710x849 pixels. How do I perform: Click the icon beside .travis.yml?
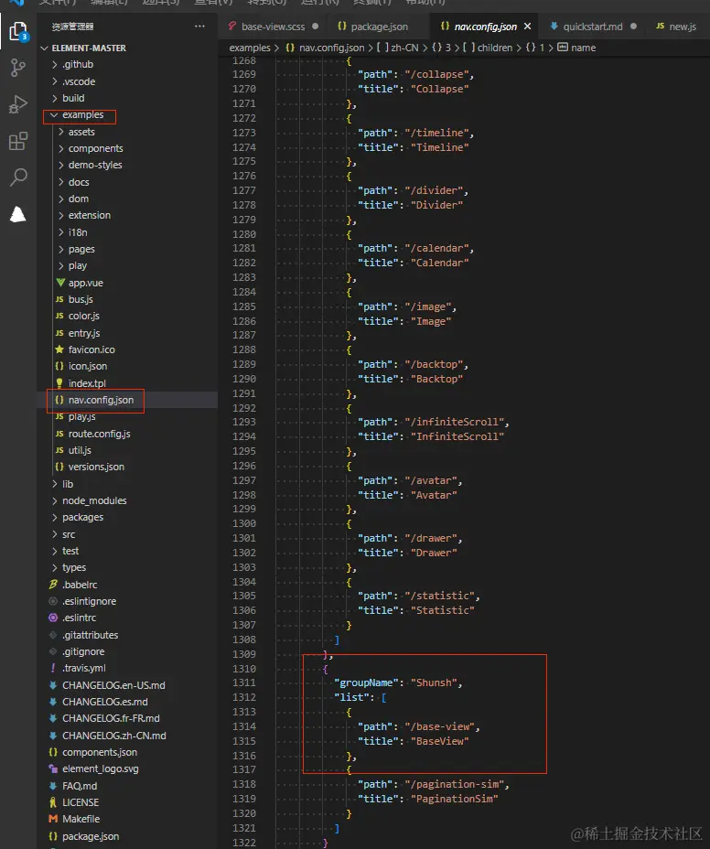(x=53, y=668)
